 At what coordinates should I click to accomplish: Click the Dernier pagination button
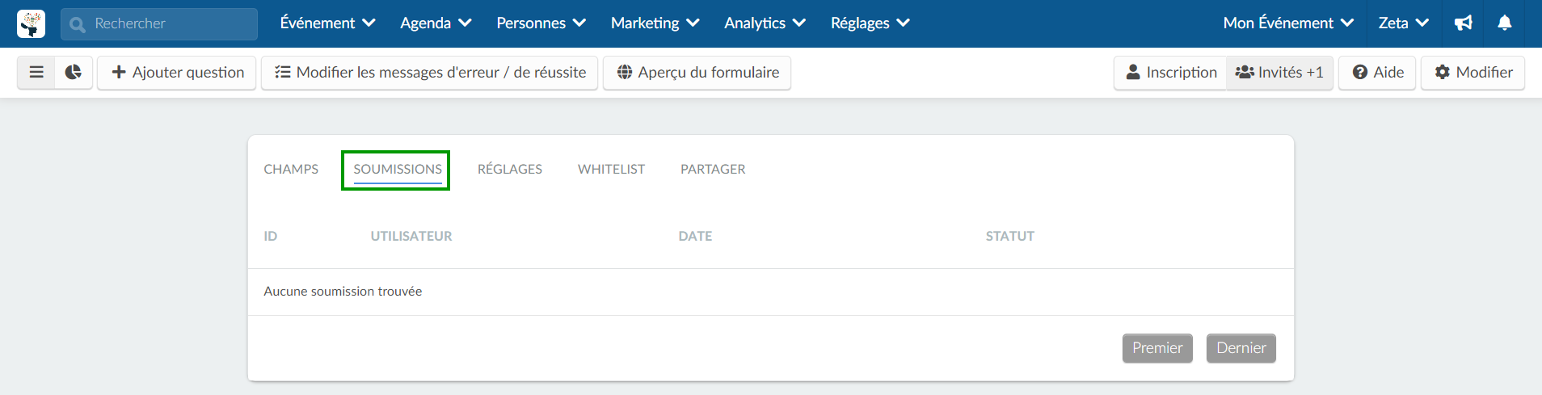click(1241, 348)
